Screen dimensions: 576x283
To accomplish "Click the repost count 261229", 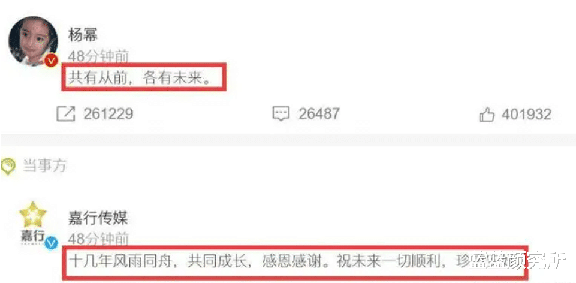I will click(108, 114).
